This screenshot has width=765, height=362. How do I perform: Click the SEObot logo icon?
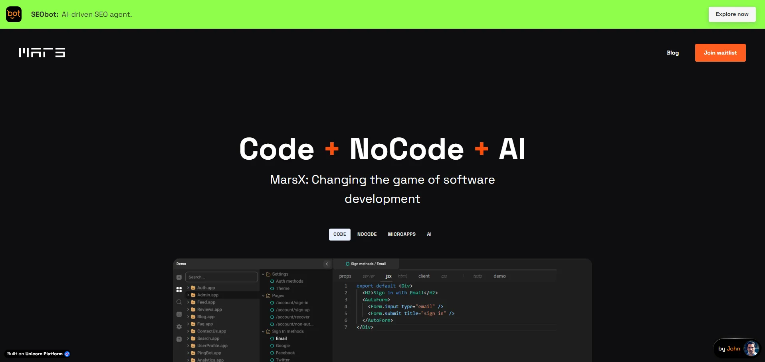[14, 14]
